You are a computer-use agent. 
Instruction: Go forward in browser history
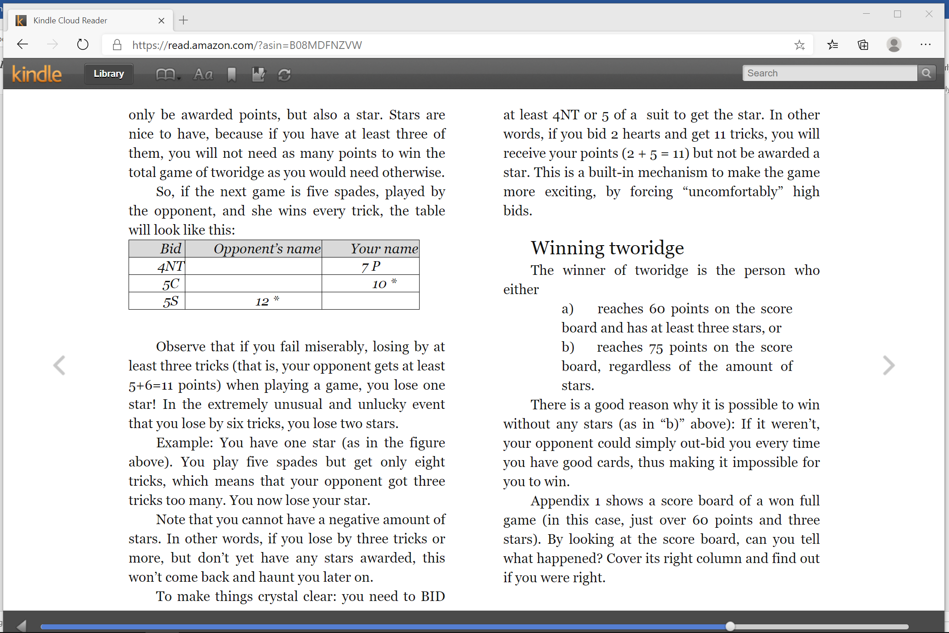[53, 44]
